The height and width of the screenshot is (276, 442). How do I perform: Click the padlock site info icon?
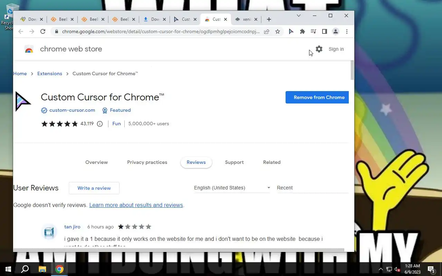[57, 31]
